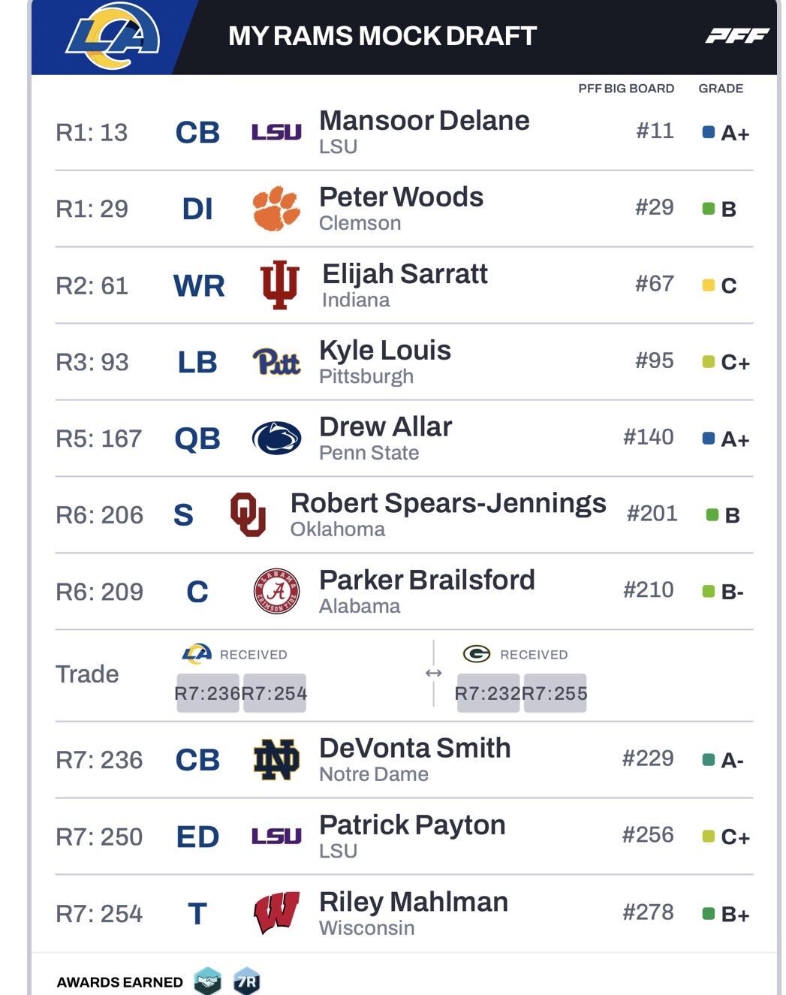
Task: Click the LSU logo beside Mansoor Delane
Action: click(276, 133)
